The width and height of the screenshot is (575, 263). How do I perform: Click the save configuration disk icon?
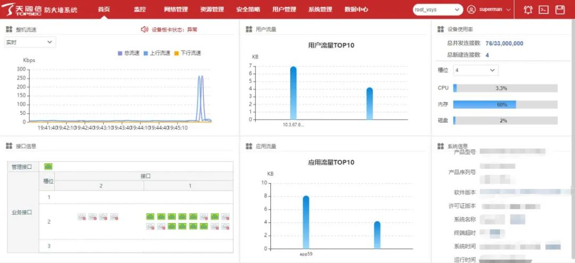[560, 10]
